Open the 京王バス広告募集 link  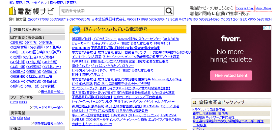102,111
